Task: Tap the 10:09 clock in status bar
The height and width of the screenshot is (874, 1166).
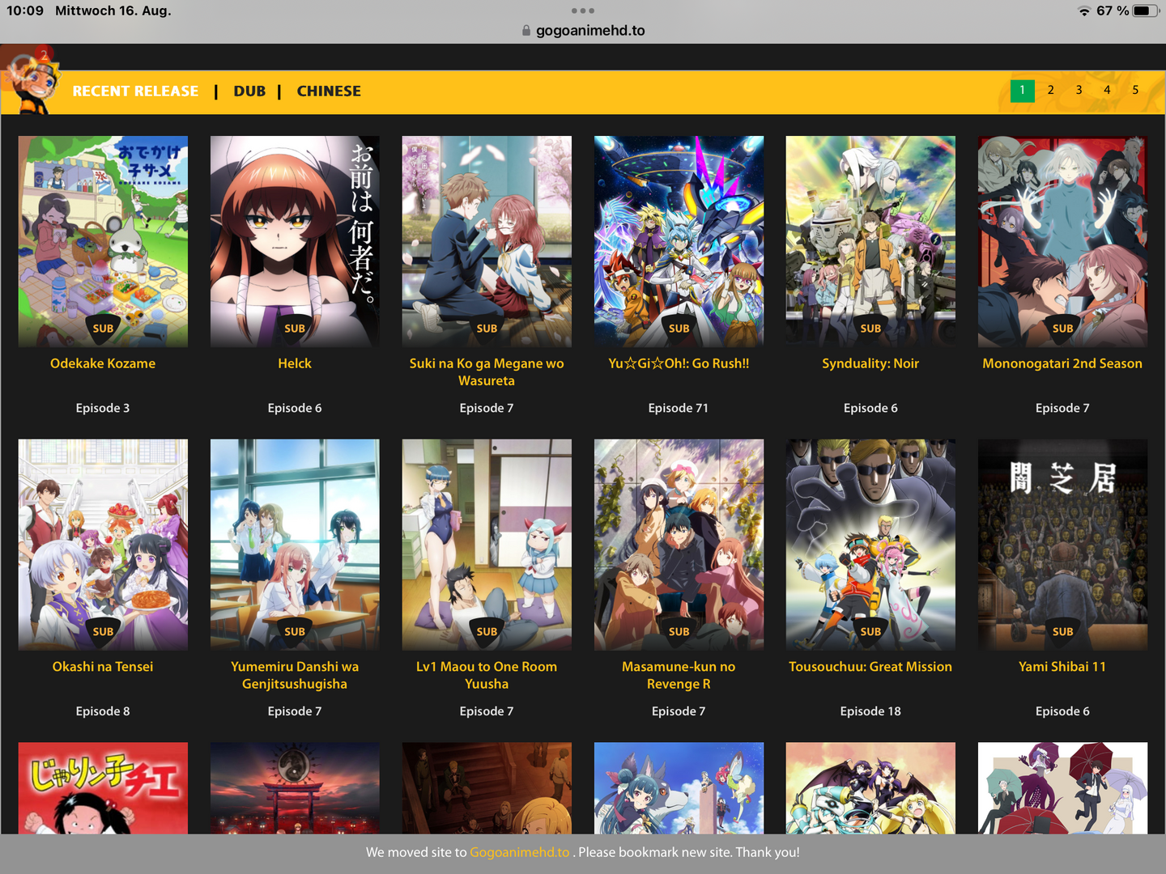Action: (x=25, y=11)
